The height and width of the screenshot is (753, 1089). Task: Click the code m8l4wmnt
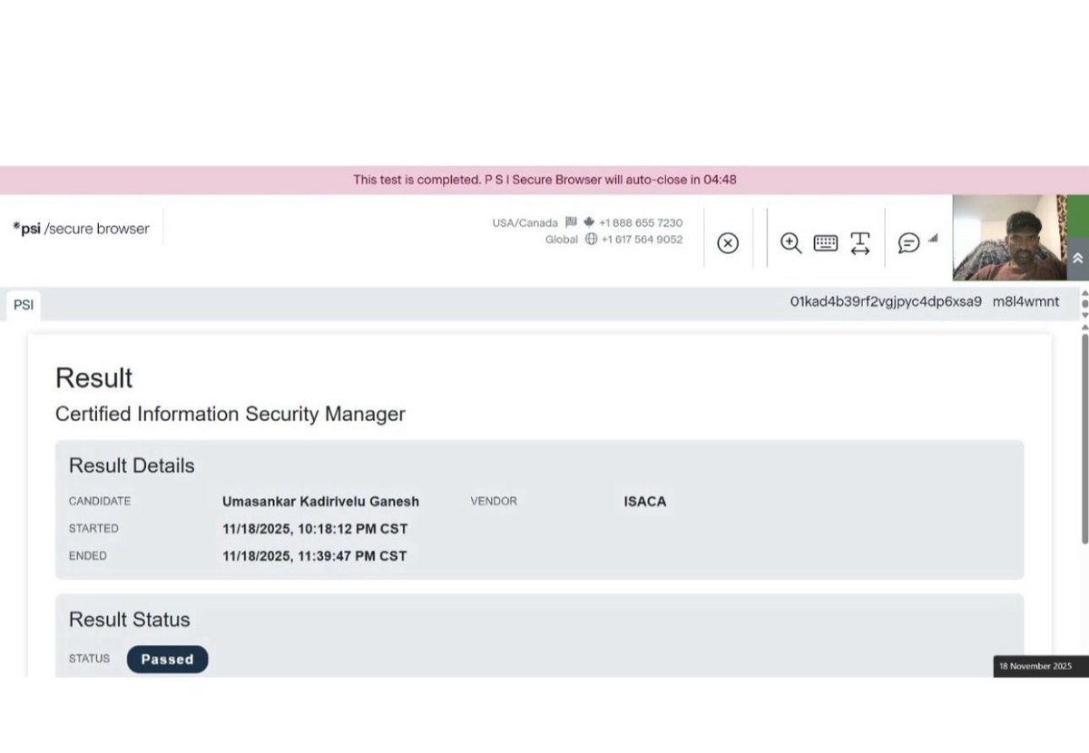(1025, 302)
